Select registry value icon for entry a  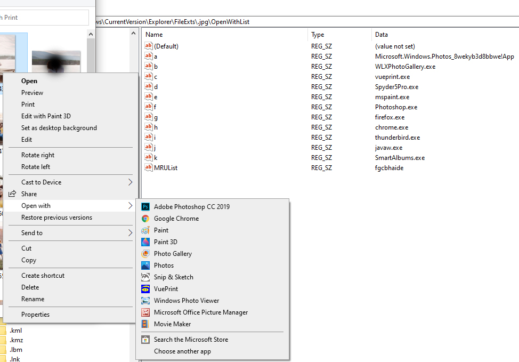149,56
